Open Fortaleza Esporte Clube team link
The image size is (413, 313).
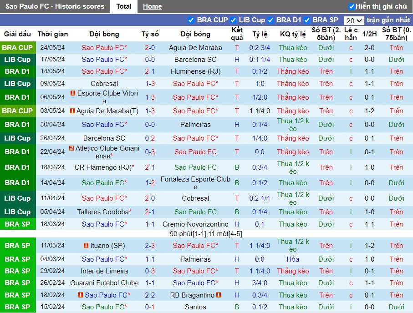(195, 183)
